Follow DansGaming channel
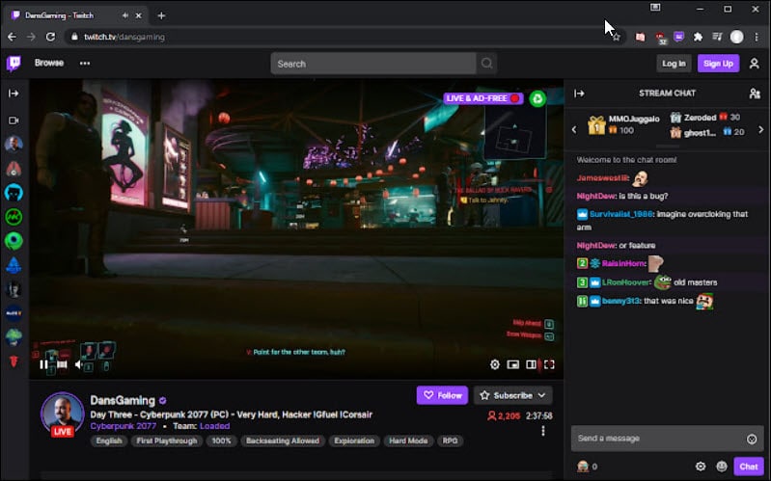The height and width of the screenshot is (481, 771). [x=442, y=395]
